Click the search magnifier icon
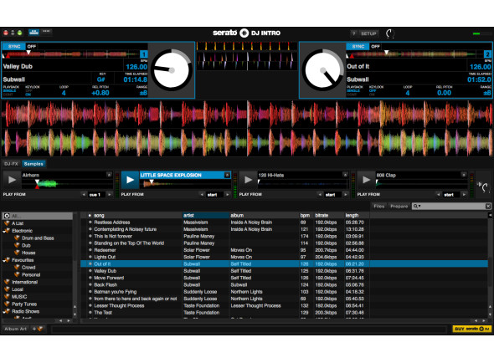Image resolution: width=494 pixels, height=363 pixels. [x=415, y=207]
